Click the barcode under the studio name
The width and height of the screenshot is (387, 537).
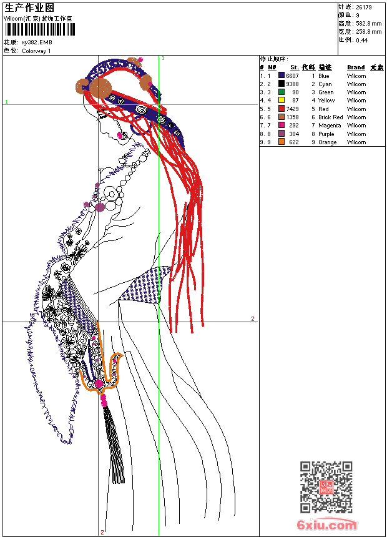click(40, 29)
